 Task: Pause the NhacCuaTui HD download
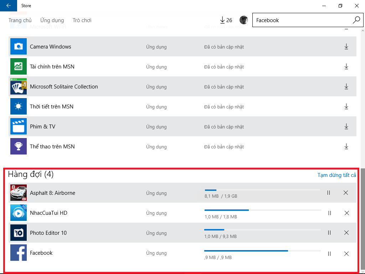pos(329,213)
